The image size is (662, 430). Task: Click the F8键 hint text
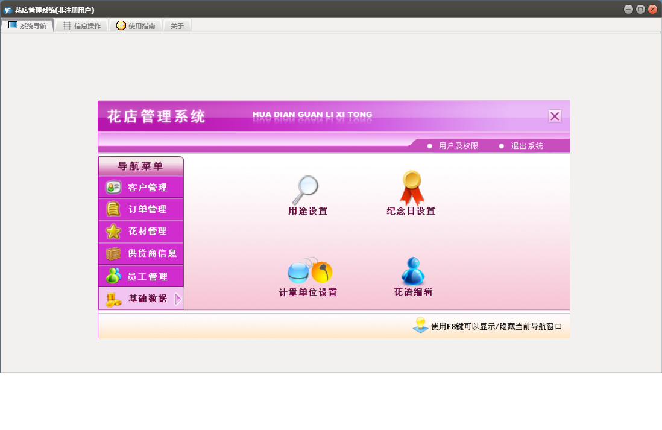496,326
